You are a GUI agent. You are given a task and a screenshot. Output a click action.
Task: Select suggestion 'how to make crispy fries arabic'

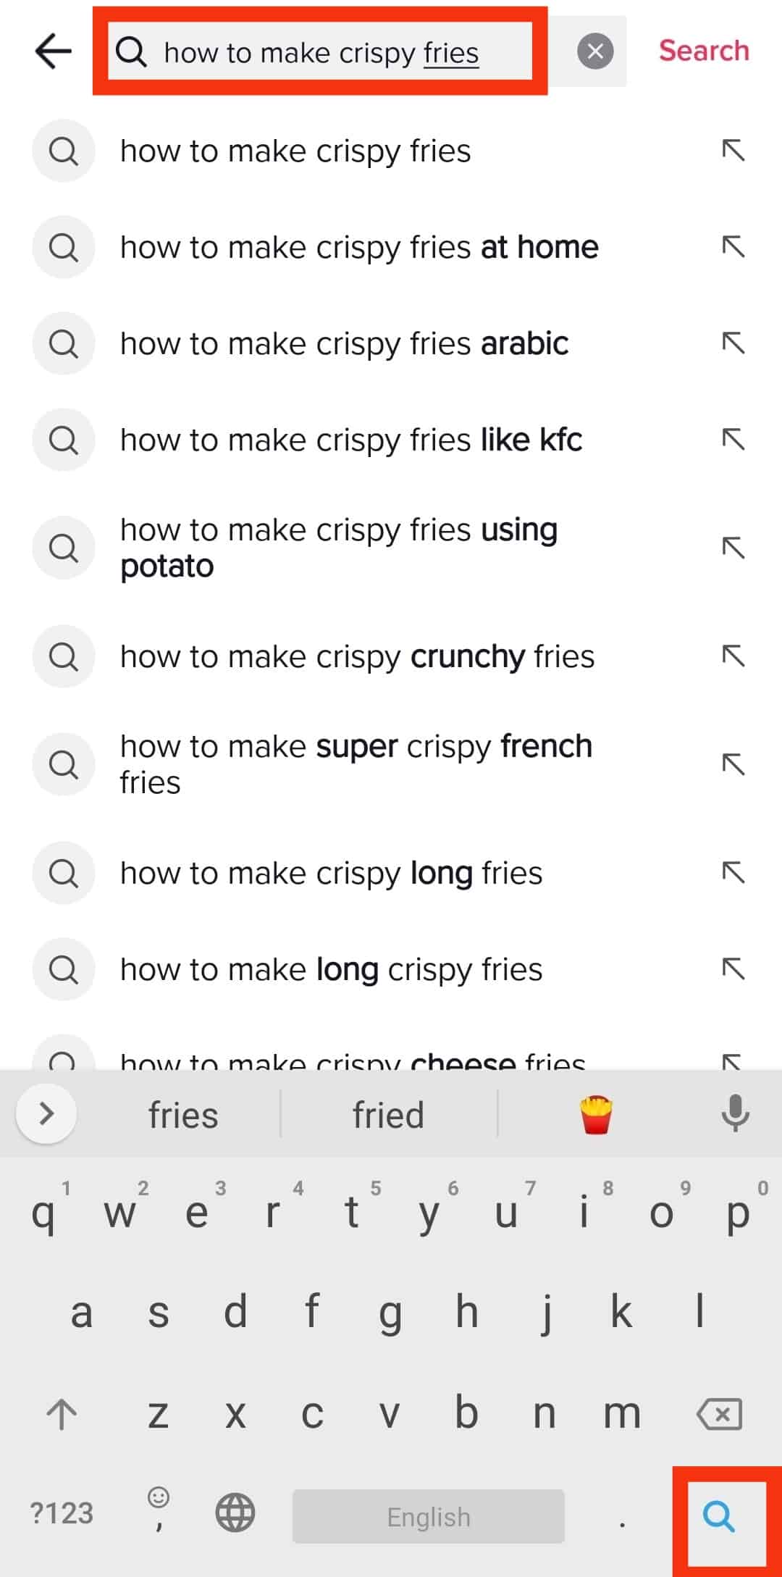pyautogui.click(x=344, y=344)
